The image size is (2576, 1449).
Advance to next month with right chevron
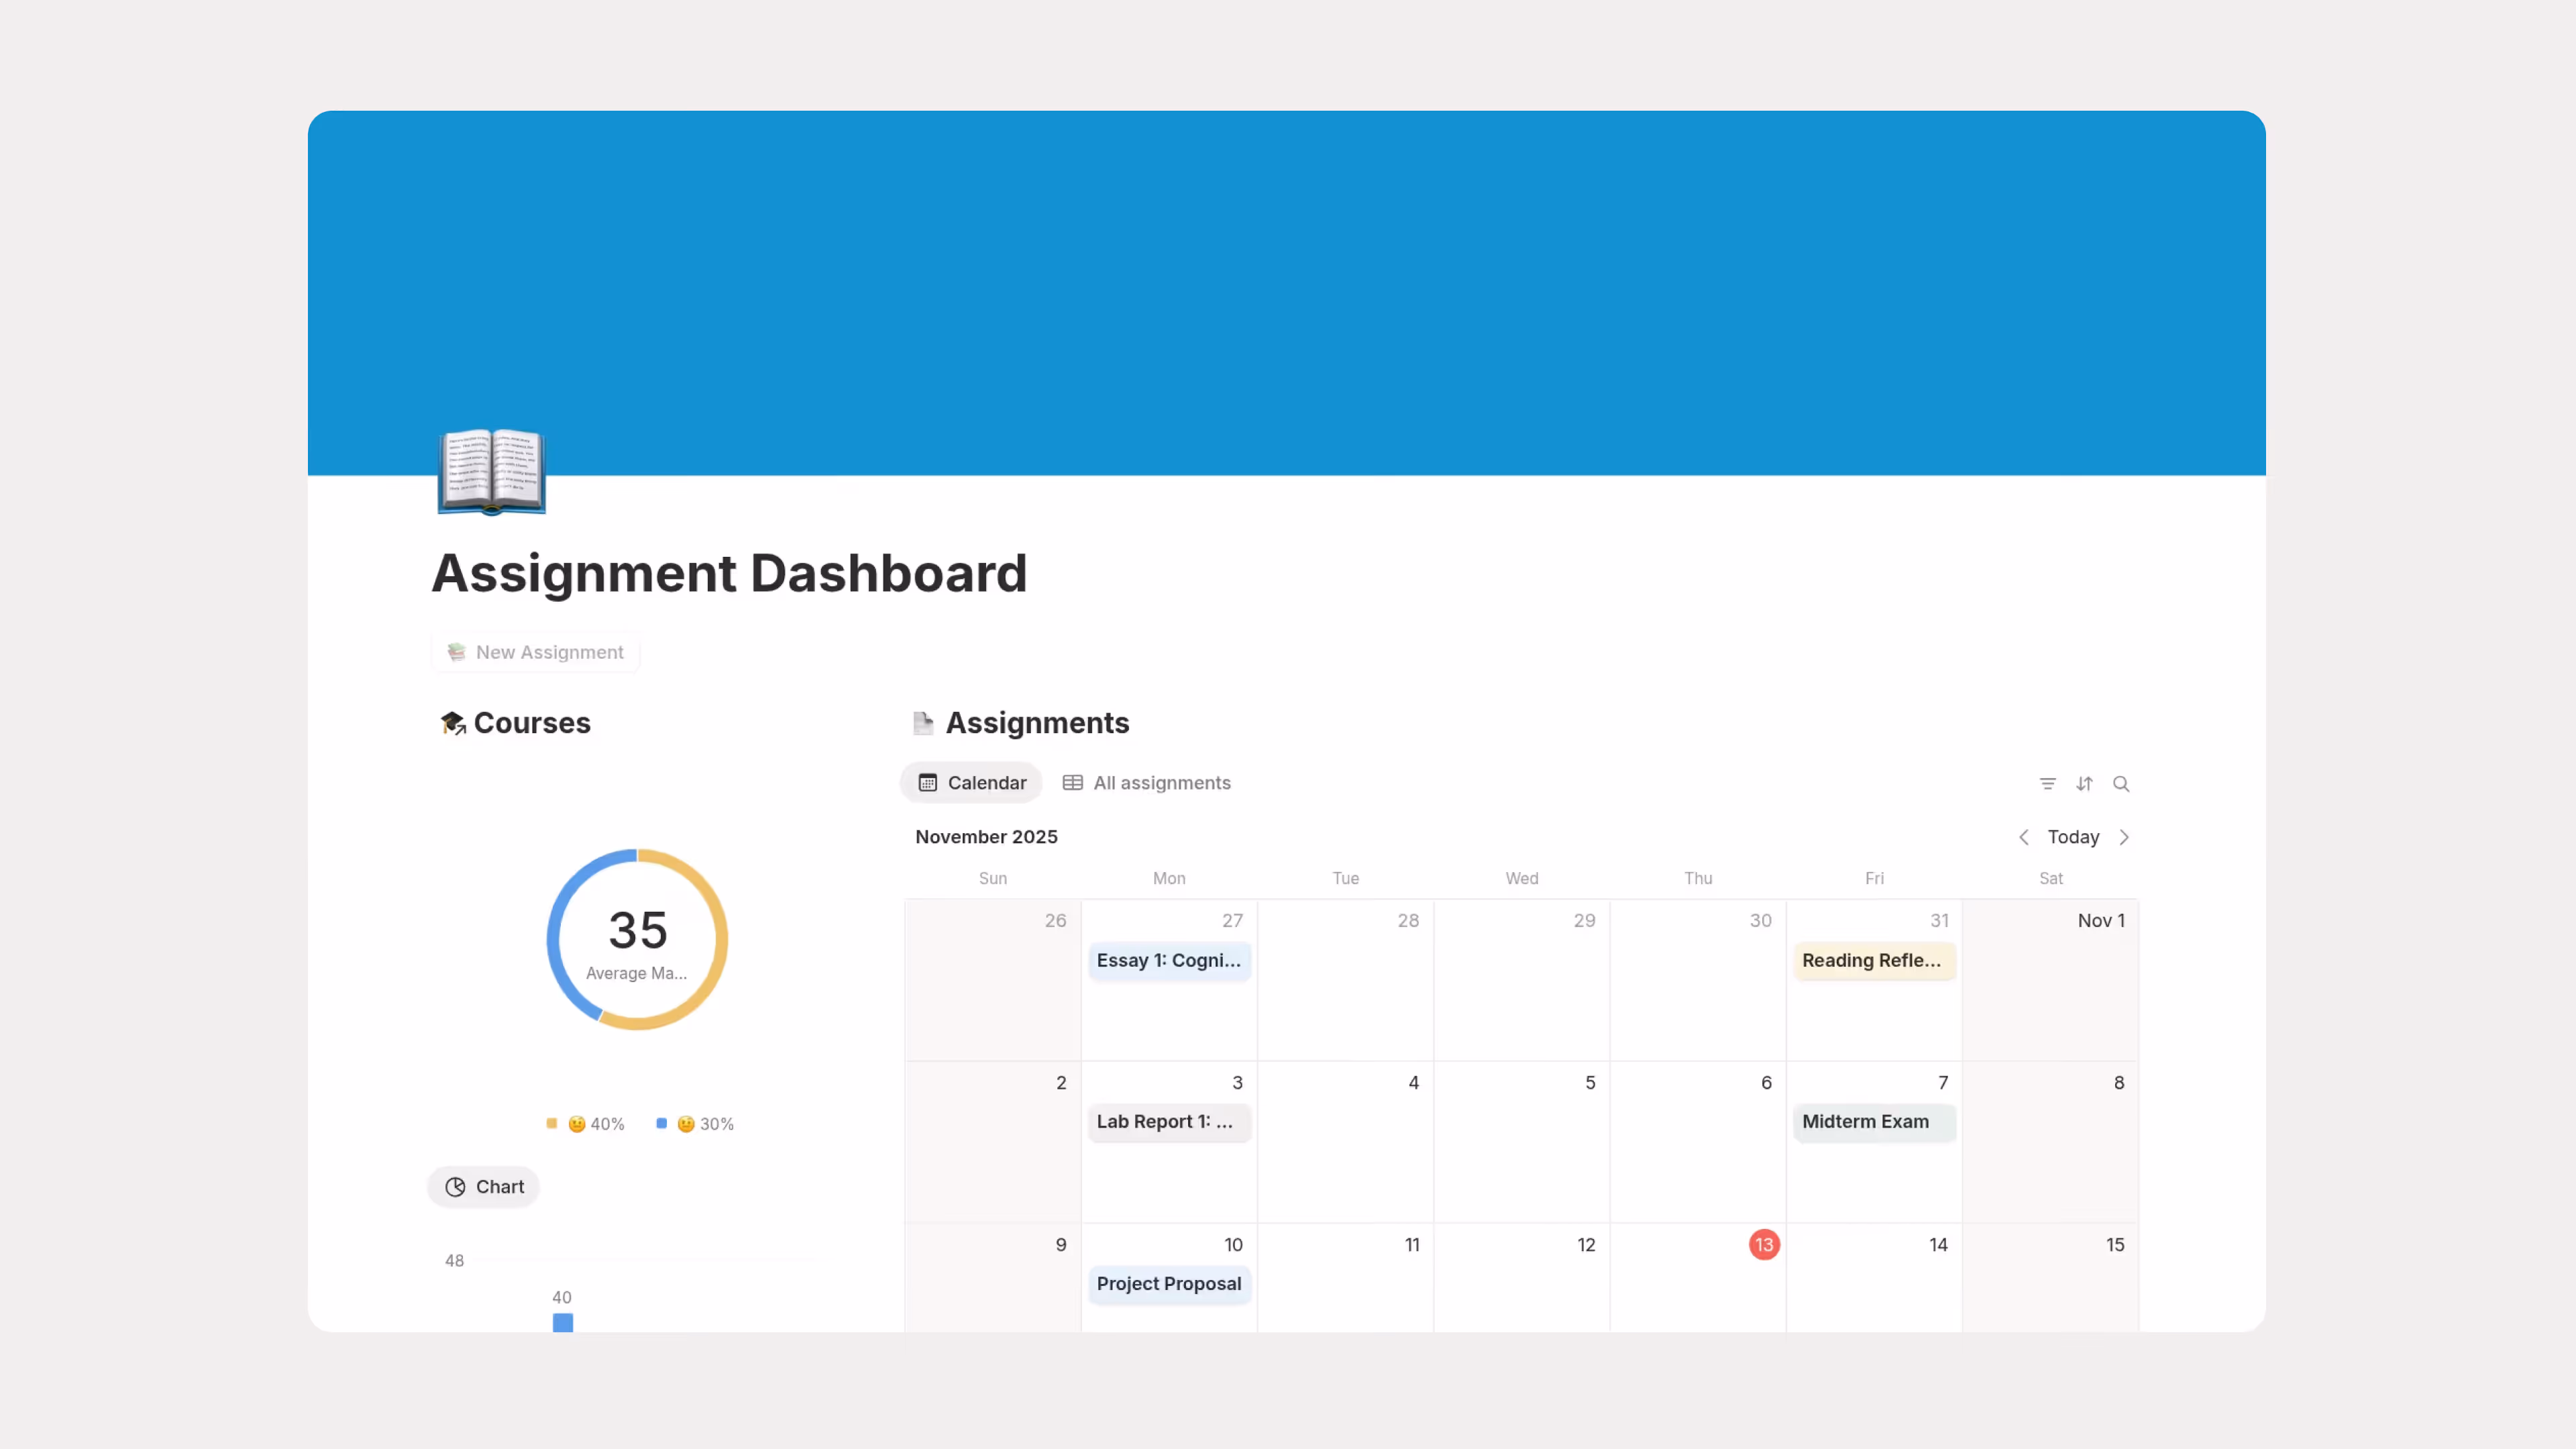click(2124, 837)
